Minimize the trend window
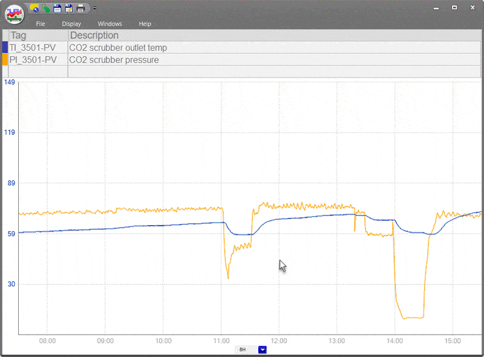Screen dimensions: 484x357 coord(436,8)
